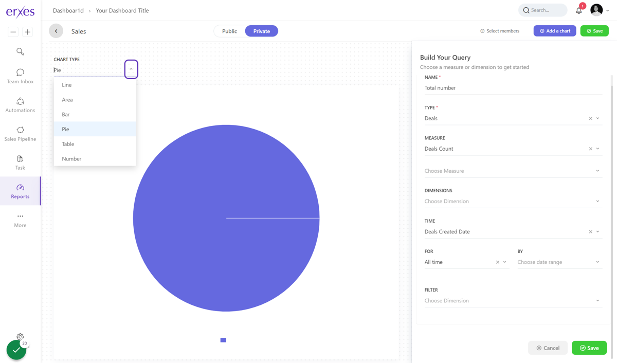The width and height of the screenshot is (617, 363).
Task: Switch dashboard visibility to Private
Action: [x=261, y=31]
